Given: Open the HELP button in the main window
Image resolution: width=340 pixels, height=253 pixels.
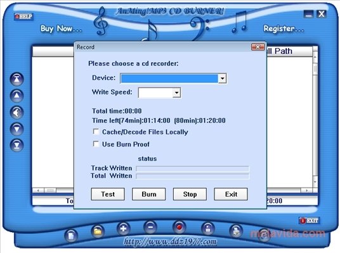Looking at the screenshot, I should [23, 16].
